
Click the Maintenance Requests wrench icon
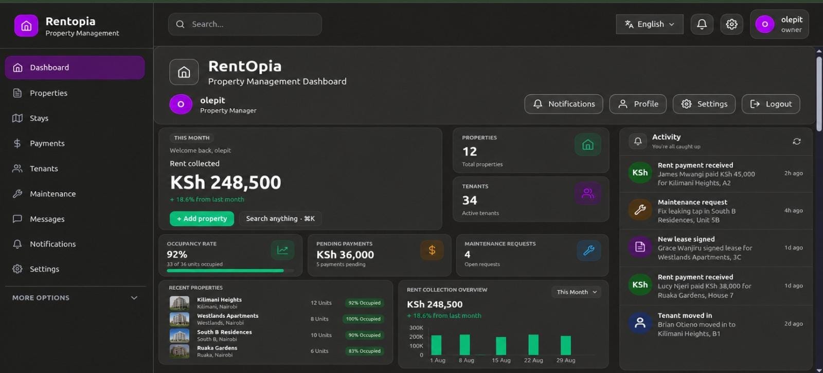589,250
